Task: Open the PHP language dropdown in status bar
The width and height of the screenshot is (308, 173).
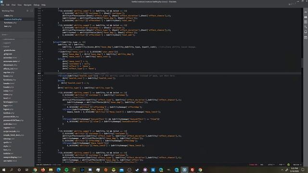Action: click(x=282, y=164)
